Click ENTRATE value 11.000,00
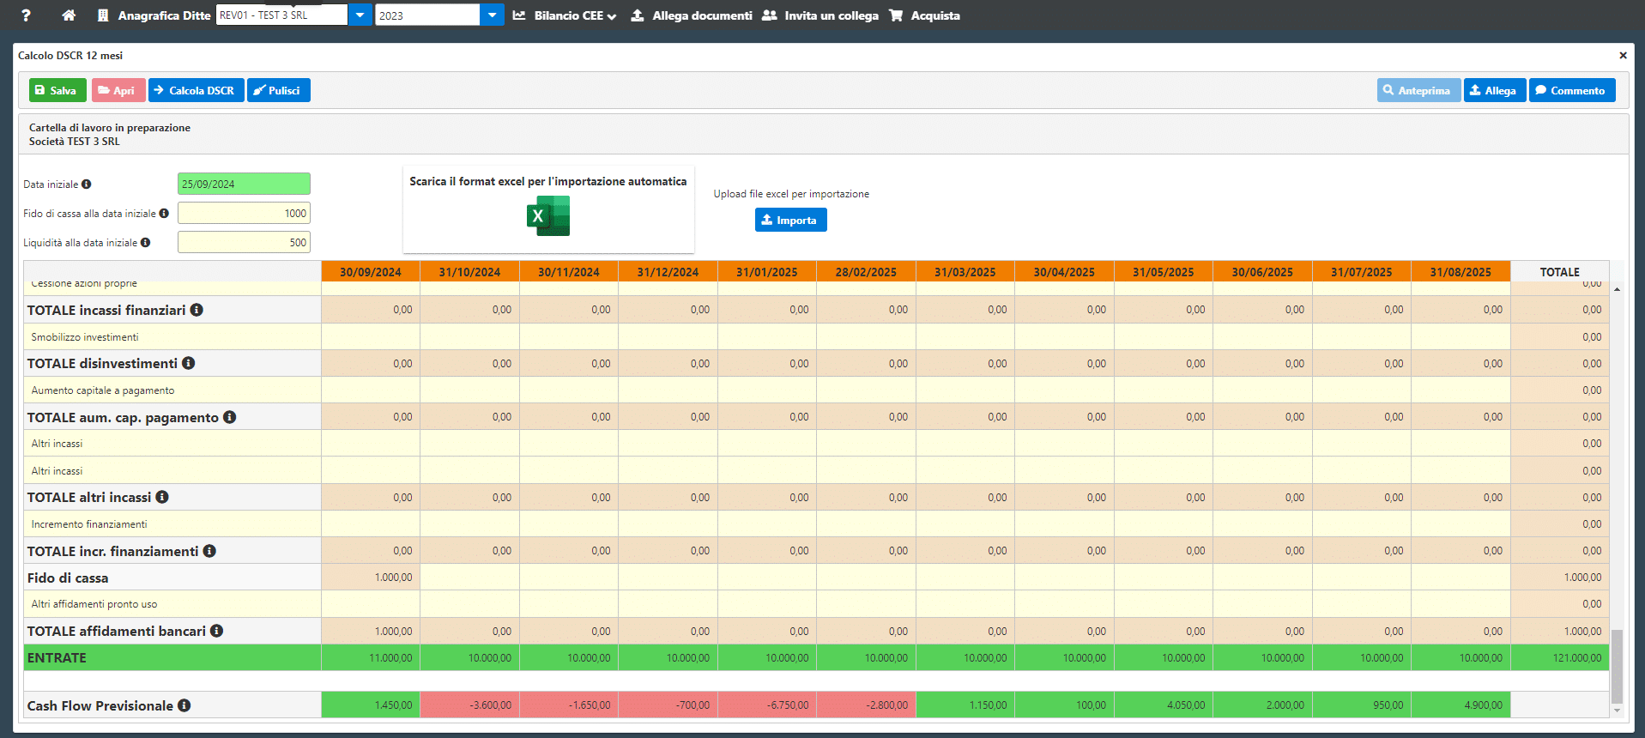The width and height of the screenshot is (1645, 738). point(371,657)
